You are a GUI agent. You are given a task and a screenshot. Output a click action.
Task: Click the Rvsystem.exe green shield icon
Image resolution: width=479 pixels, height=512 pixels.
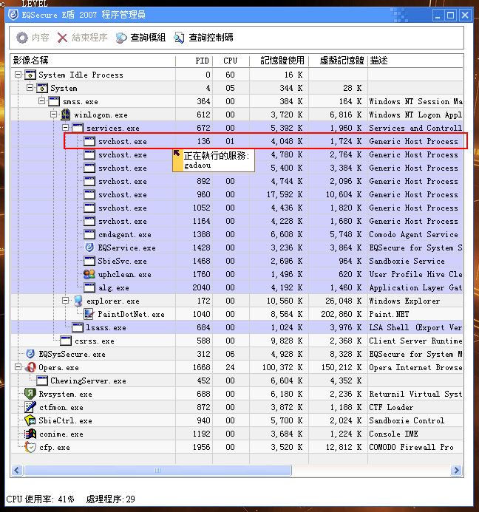tap(30, 394)
